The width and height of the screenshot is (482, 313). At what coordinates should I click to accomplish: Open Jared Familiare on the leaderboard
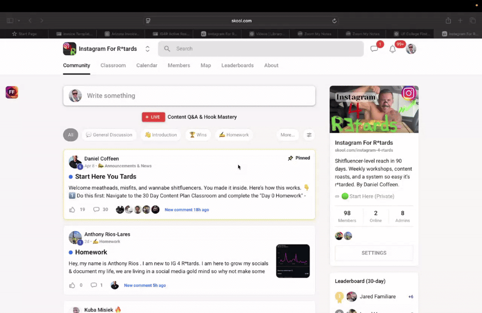378,297
